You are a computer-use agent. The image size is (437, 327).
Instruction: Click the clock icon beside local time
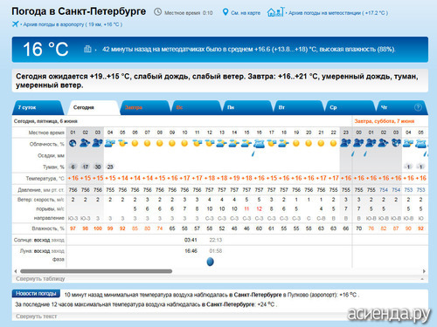pos(157,12)
